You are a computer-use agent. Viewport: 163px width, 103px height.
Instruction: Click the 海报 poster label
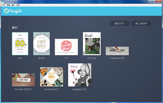[x=20, y=58]
